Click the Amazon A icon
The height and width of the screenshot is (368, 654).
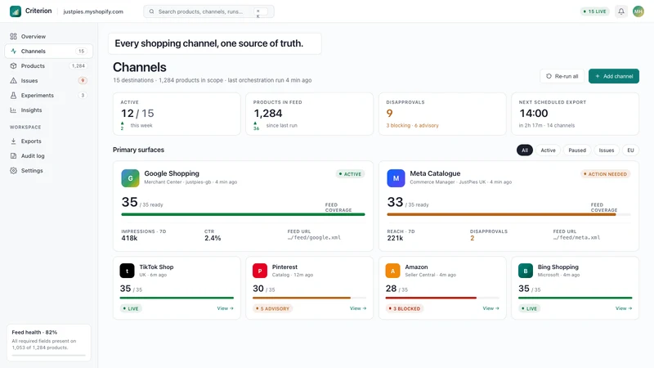[392, 271]
